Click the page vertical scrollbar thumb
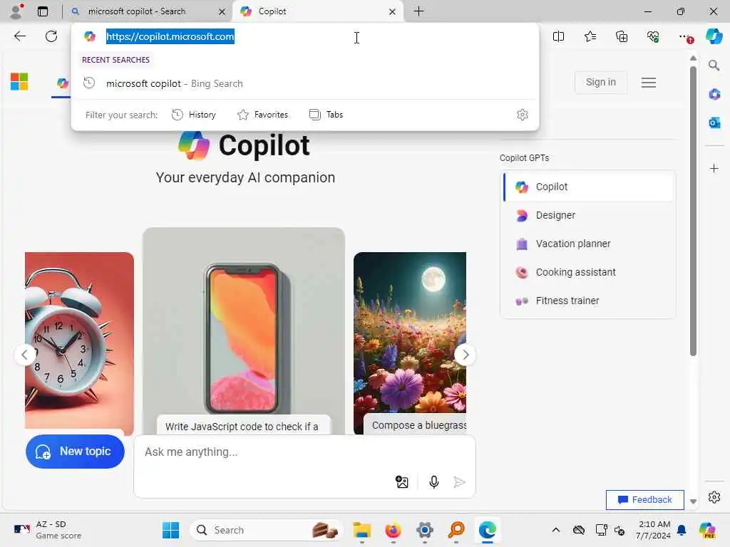730x547 pixels. [693, 212]
